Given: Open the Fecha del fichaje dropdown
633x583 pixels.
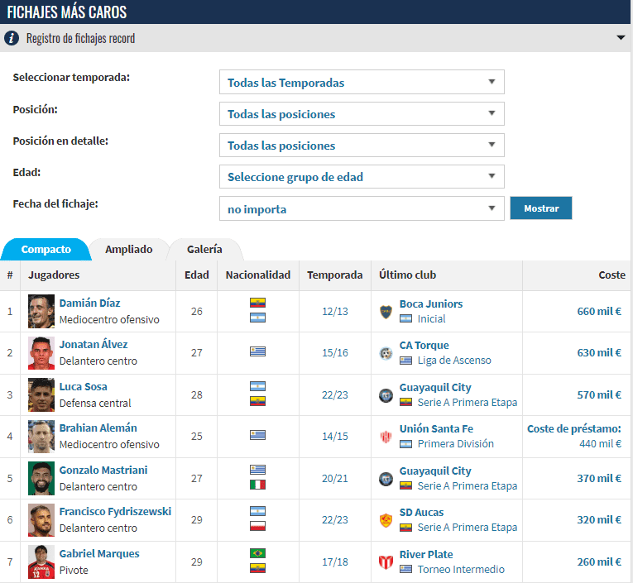Looking at the screenshot, I should click(362, 208).
